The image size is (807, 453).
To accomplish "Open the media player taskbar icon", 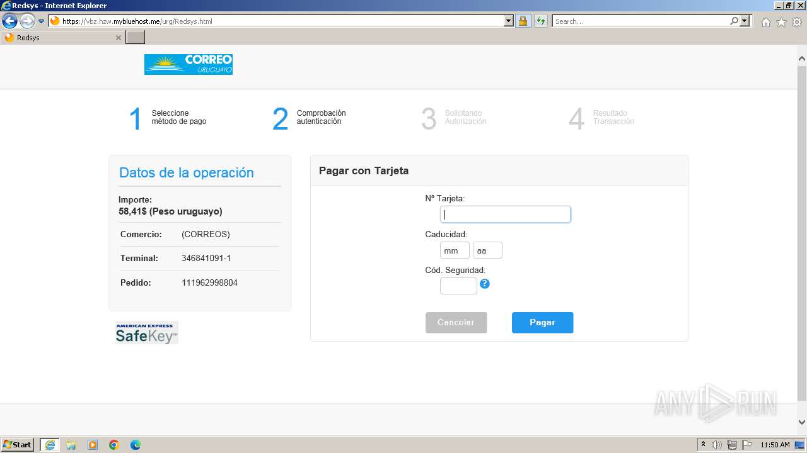I will click(x=93, y=445).
